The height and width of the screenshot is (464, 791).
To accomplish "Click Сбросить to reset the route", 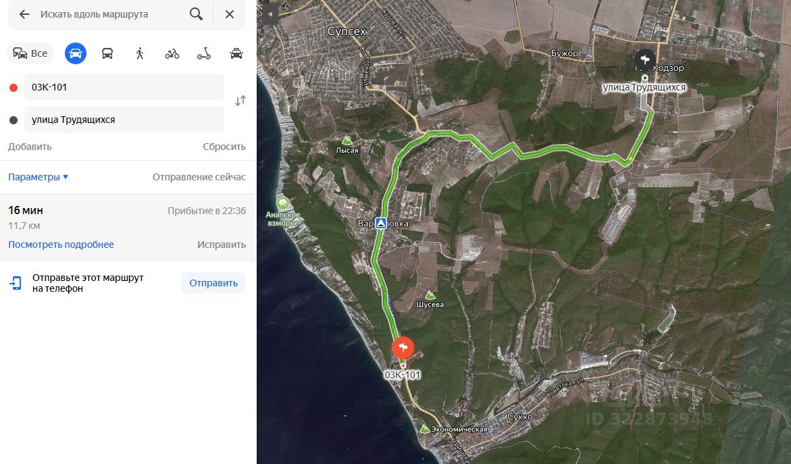I will tap(224, 147).
